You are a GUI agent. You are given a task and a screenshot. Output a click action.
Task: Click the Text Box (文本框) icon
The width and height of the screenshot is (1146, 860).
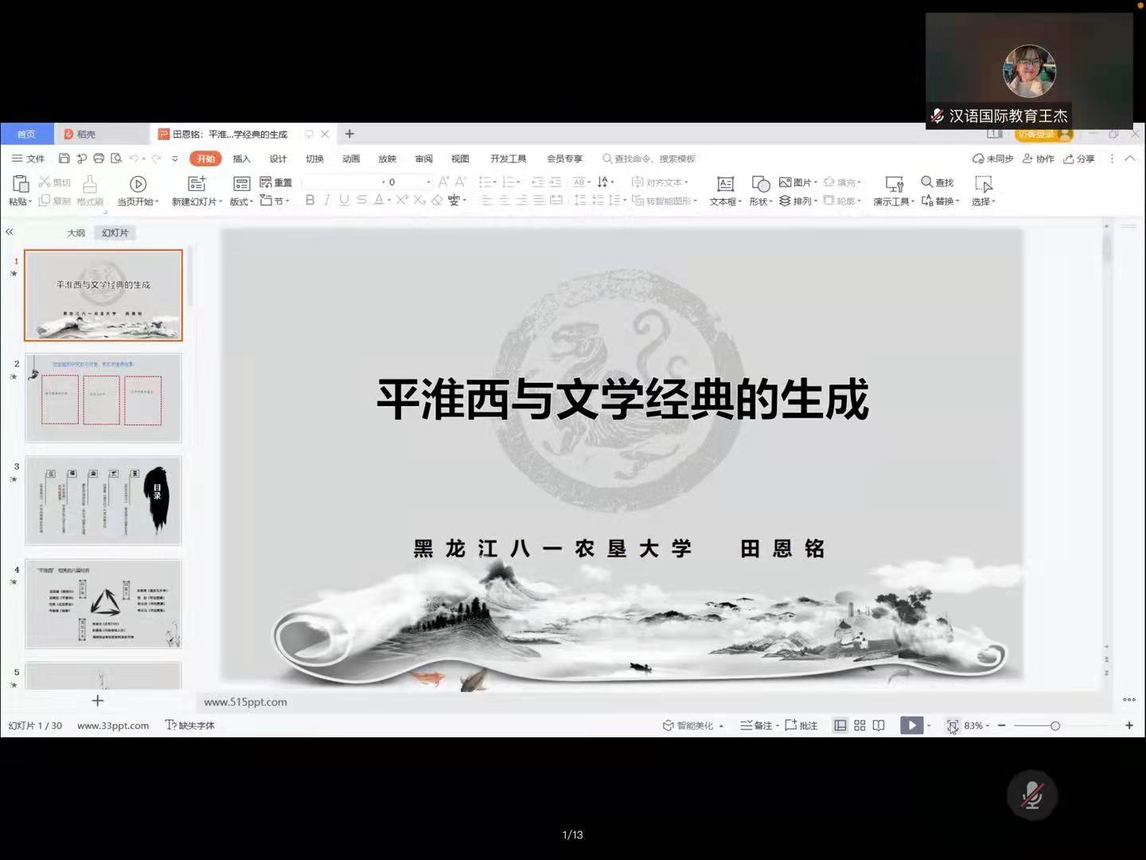tap(725, 185)
